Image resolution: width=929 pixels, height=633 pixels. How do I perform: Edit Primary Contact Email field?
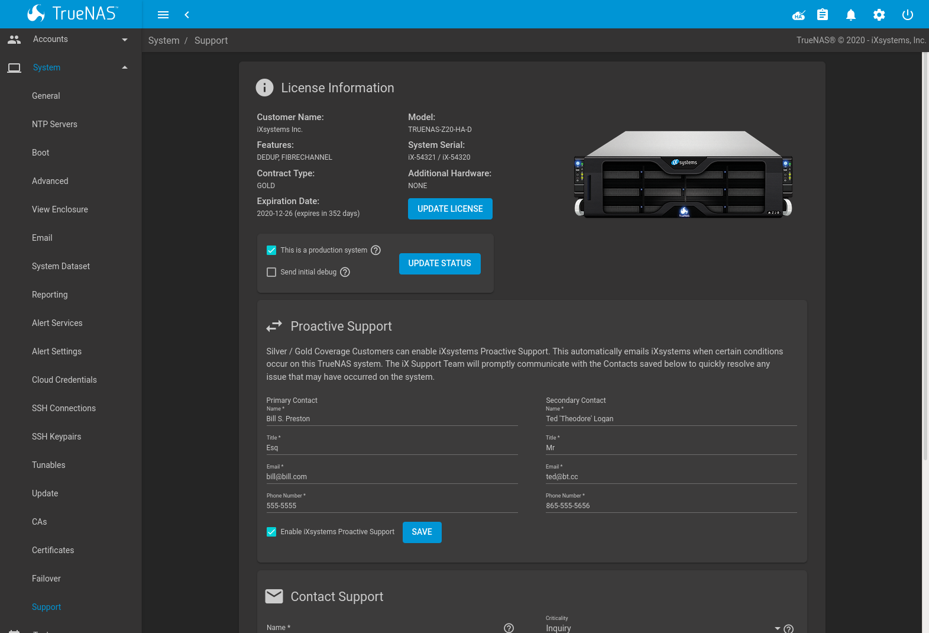point(392,477)
